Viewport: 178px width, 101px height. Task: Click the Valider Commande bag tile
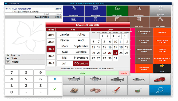(x=160, y=22)
